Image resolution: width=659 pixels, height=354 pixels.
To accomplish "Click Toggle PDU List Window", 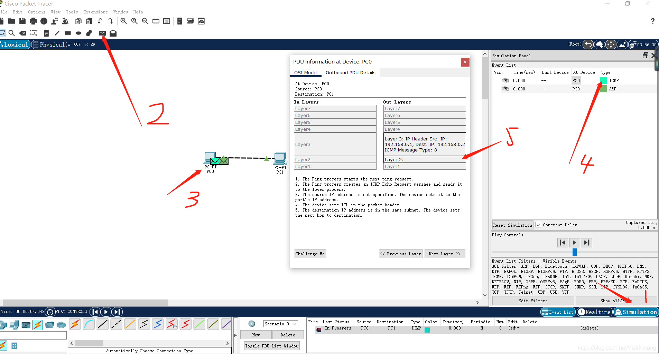I will 271,346.
